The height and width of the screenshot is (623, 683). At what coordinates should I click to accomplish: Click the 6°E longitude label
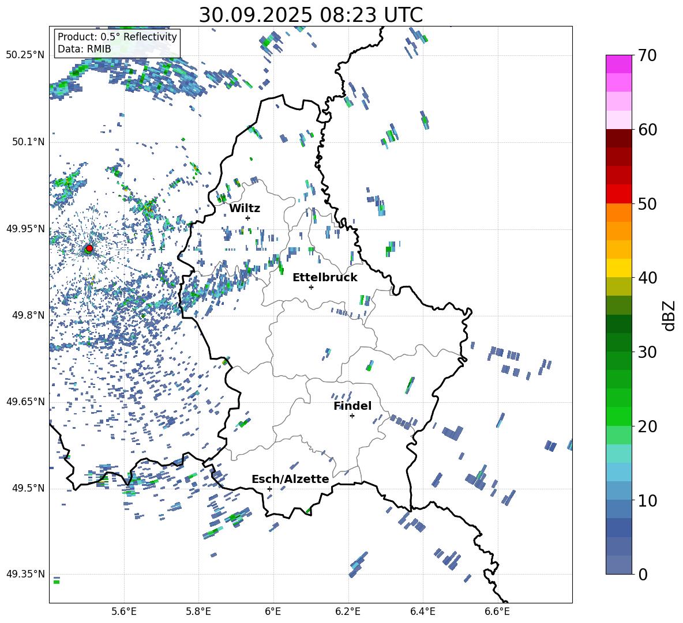click(x=273, y=611)
